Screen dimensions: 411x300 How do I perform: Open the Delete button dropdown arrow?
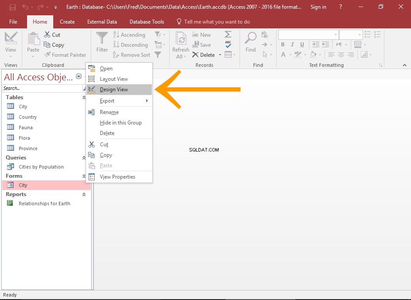click(220, 55)
